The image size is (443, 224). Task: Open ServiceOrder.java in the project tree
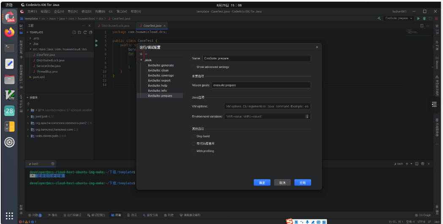point(48,66)
